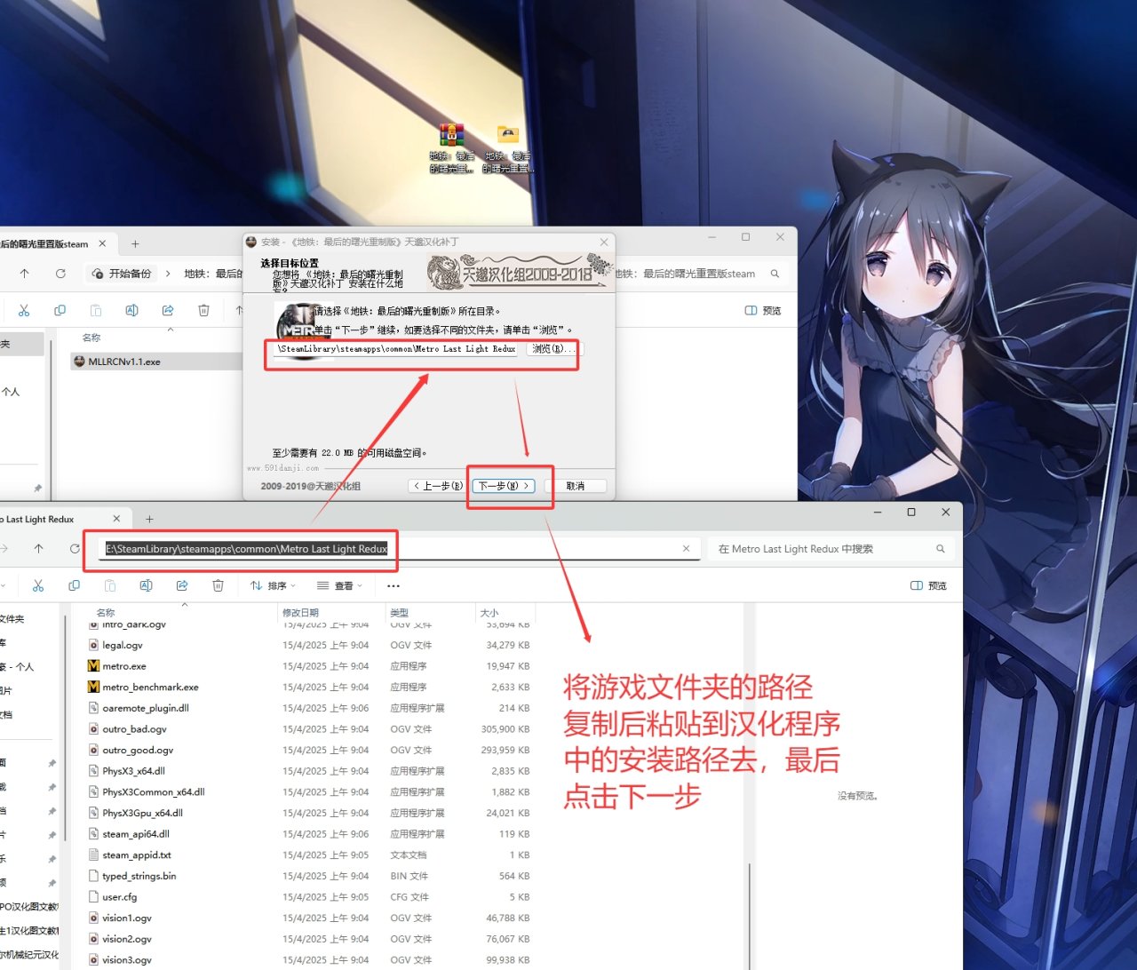This screenshot has height=970, width=1137.
Task: Close the 'o Last Light Redux' tab
Action: (x=116, y=519)
